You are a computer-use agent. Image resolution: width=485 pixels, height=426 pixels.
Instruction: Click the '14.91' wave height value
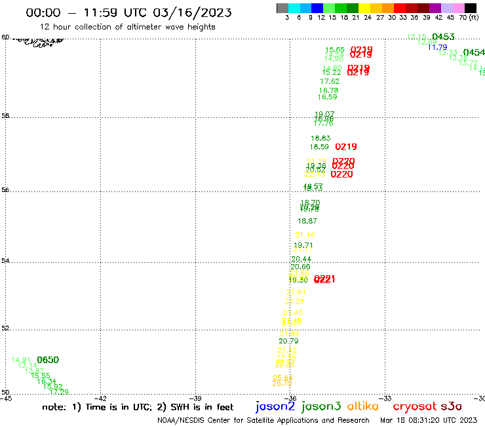tap(21, 360)
